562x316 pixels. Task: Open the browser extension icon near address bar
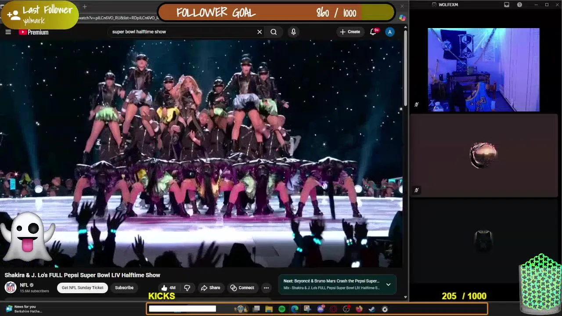point(402,18)
